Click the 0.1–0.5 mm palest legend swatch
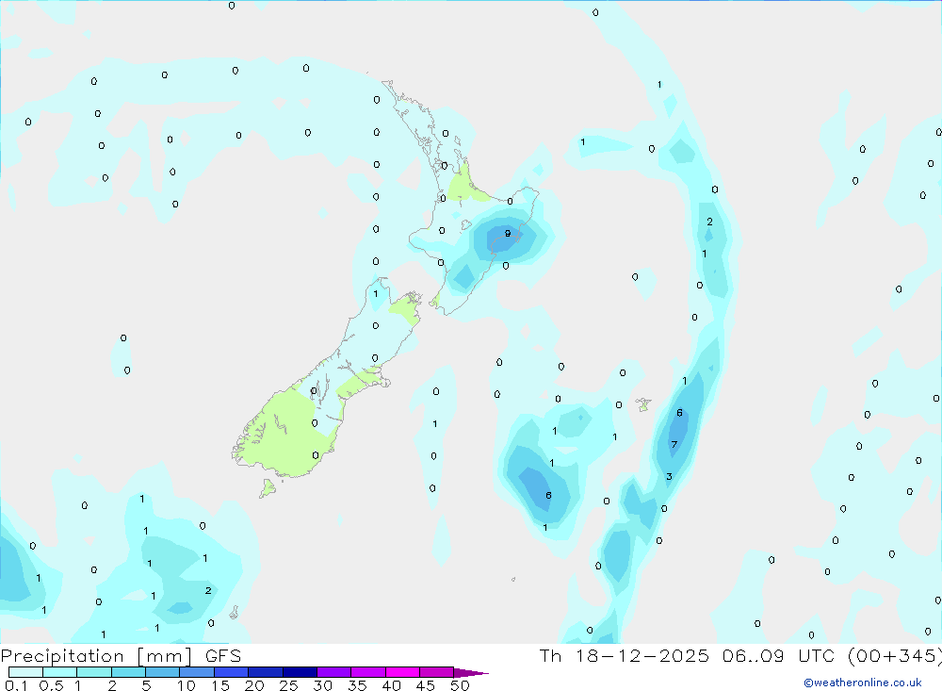Viewport: 942px width, 691px height. click(25, 672)
